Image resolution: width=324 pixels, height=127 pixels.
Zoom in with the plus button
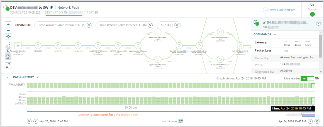point(8,25)
